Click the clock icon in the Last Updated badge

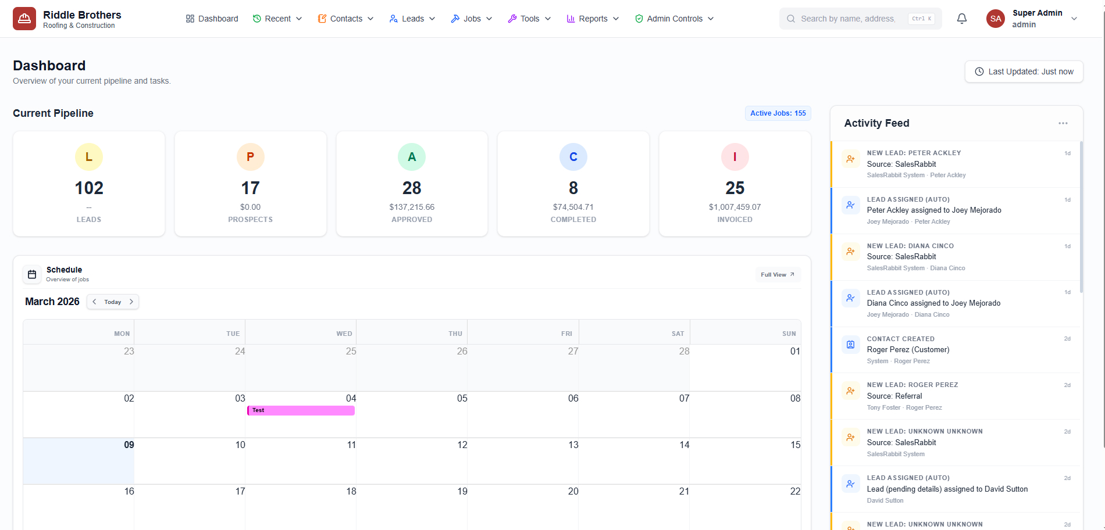click(x=978, y=71)
